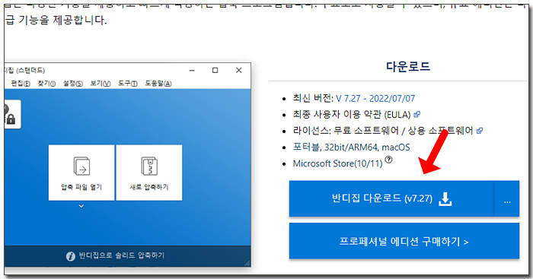Viewport: 533px width, 279px height.
Task: Click the 최종 사용자 이용 약관 (EULA) text
Action: point(352,115)
